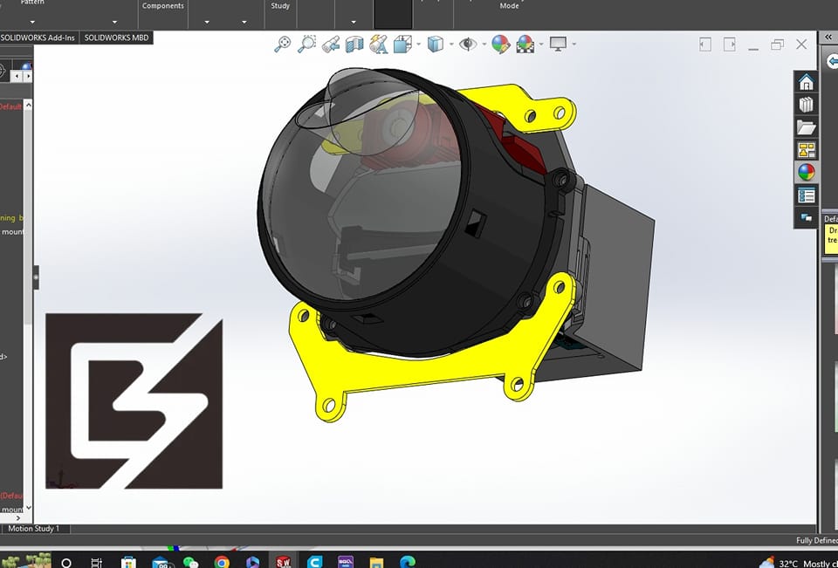Open the Mail app from taskbar
This screenshot has height=568, width=838.
160,563
